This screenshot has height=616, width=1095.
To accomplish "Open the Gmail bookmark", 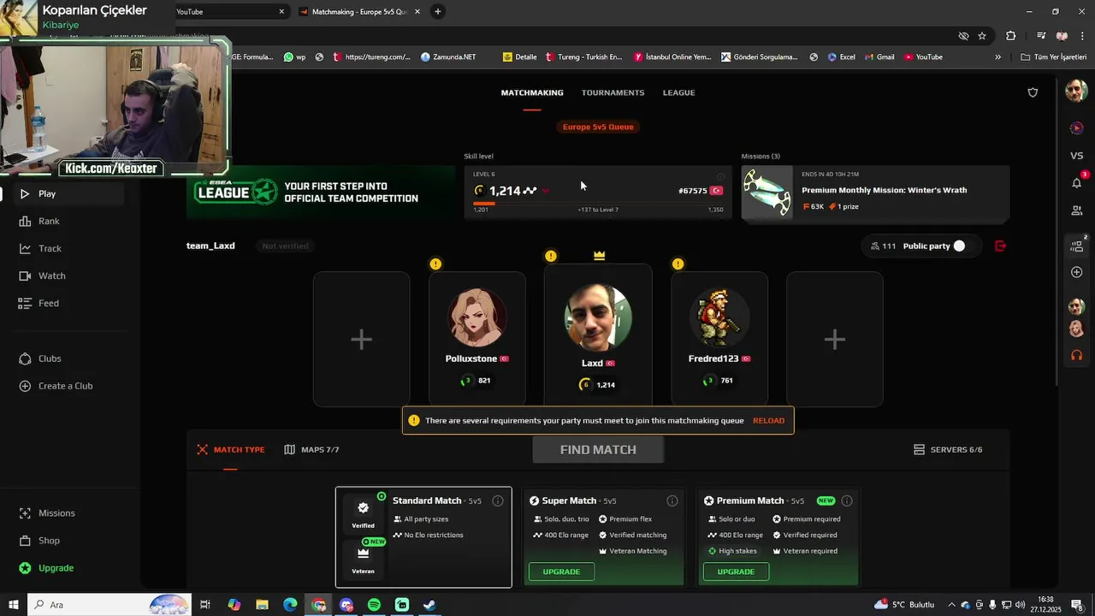I will click(879, 57).
